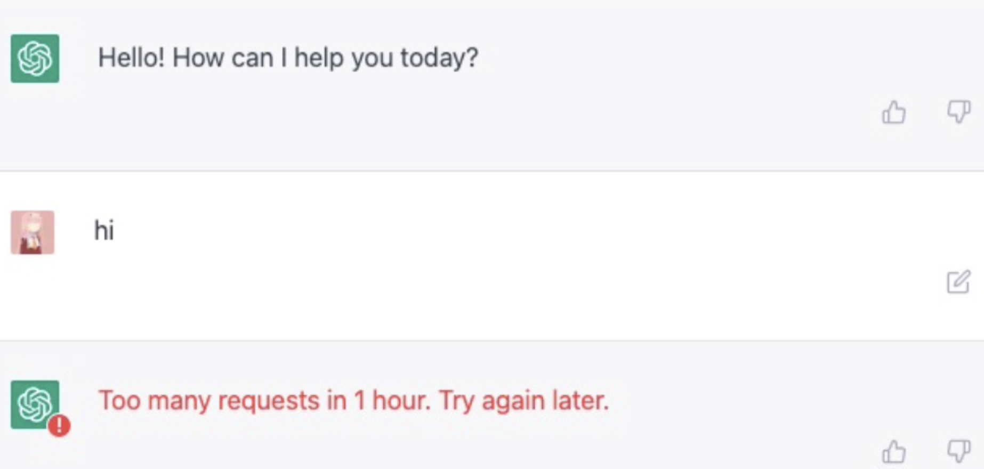This screenshot has height=469, width=984.
Task: Click the user message text hi
Action: (x=104, y=230)
